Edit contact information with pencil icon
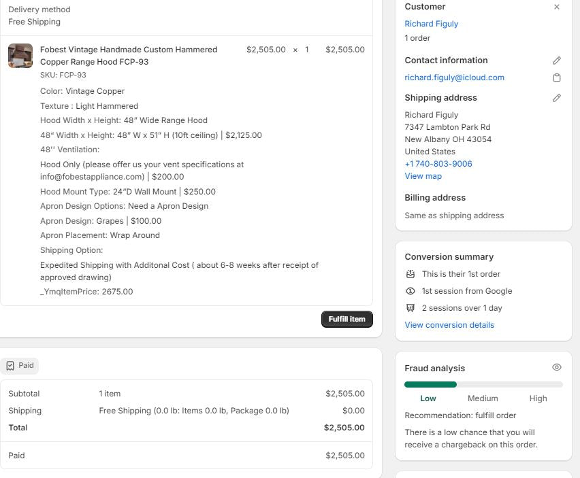Screen dimensions: 580x478 click(x=557, y=61)
